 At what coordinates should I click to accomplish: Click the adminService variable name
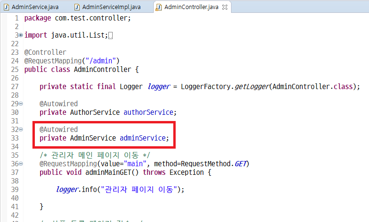pyautogui.click(x=143, y=138)
